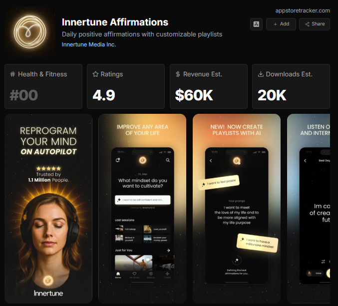The height and width of the screenshot is (306, 338).
Task: Open the partially visible Listen screenshot
Action: click(309, 209)
